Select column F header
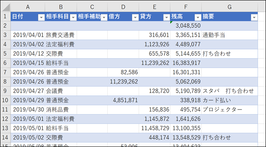This screenshot has width=266, height=147. (x=186, y=7)
